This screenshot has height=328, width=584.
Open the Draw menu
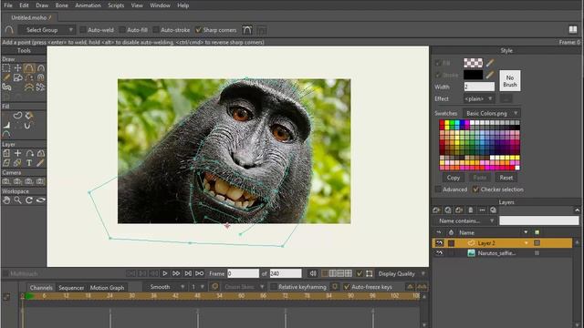click(x=42, y=5)
